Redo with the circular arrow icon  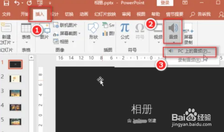point(29,3)
